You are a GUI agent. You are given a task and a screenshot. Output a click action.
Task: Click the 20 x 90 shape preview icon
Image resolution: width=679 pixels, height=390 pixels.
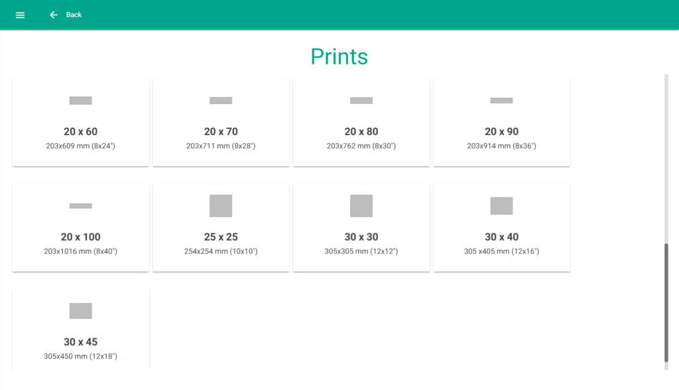click(501, 101)
